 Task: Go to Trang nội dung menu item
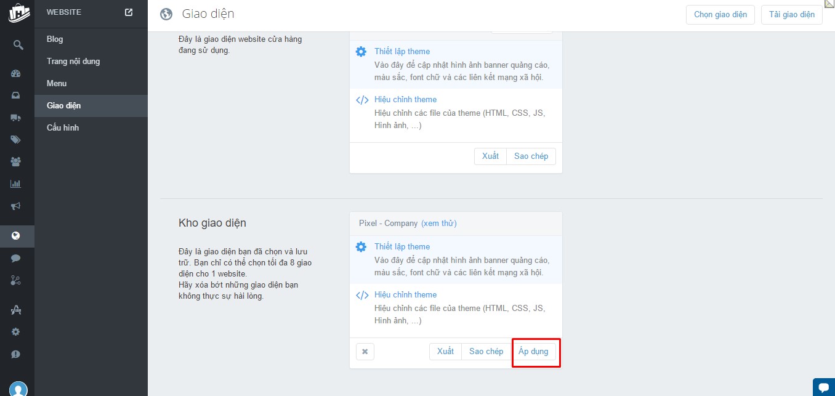73,61
